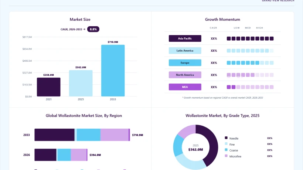
Task: Click the $362.0M label above 2025 bar
Action: 81,67
